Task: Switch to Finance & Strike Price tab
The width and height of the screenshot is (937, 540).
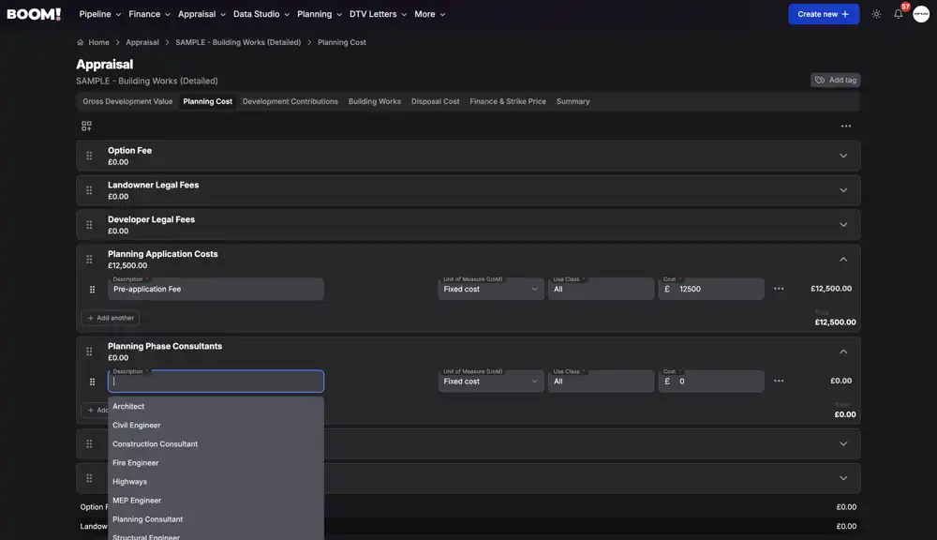Action: pyautogui.click(x=507, y=101)
